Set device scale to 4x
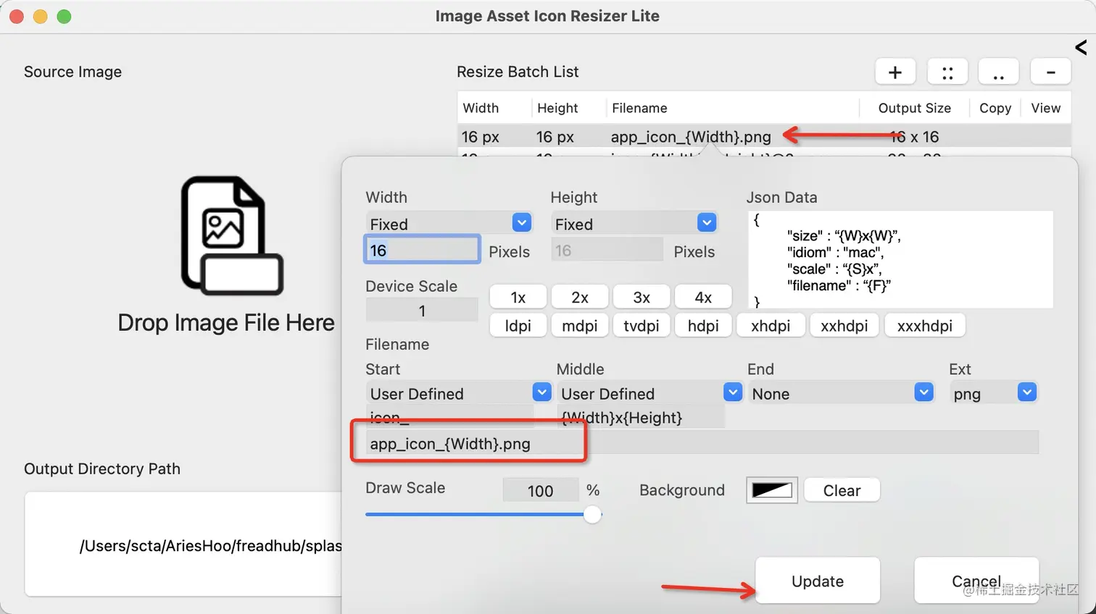The width and height of the screenshot is (1096, 614). 703,297
